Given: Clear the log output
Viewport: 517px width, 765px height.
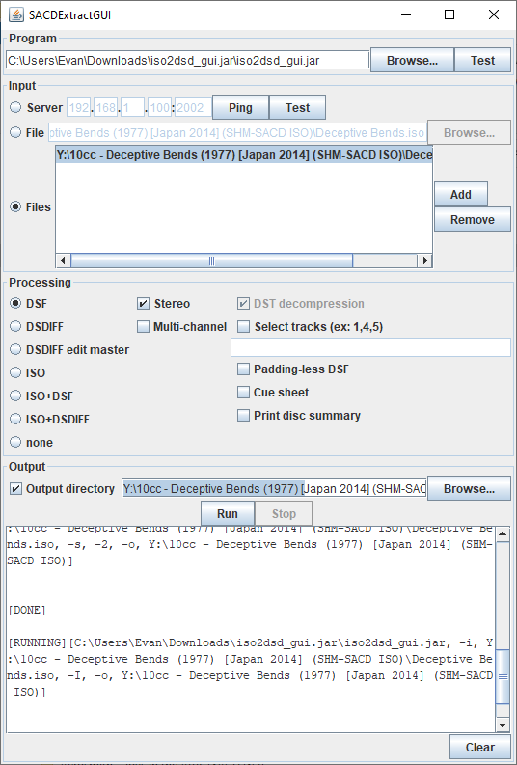Looking at the screenshot, I should (x=480, y=747).
